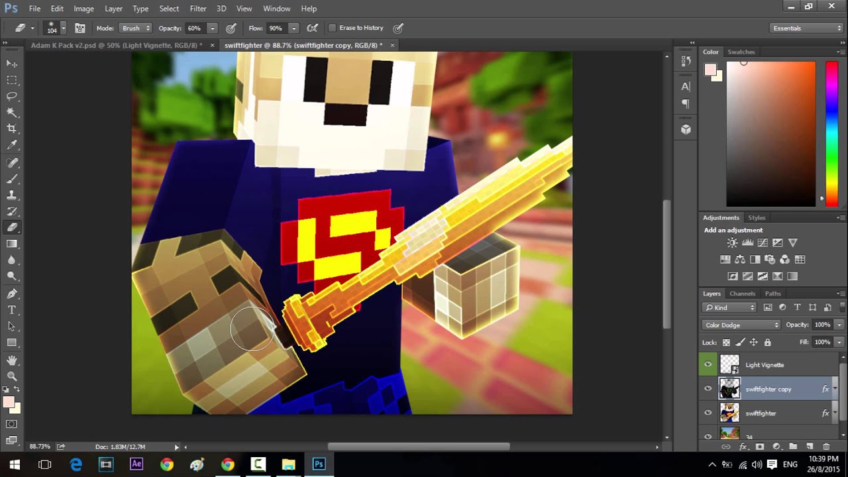Add a Brightness/Contrast adjustment
The height and width of the screenshot is (477, 848).
pos(732,243)
